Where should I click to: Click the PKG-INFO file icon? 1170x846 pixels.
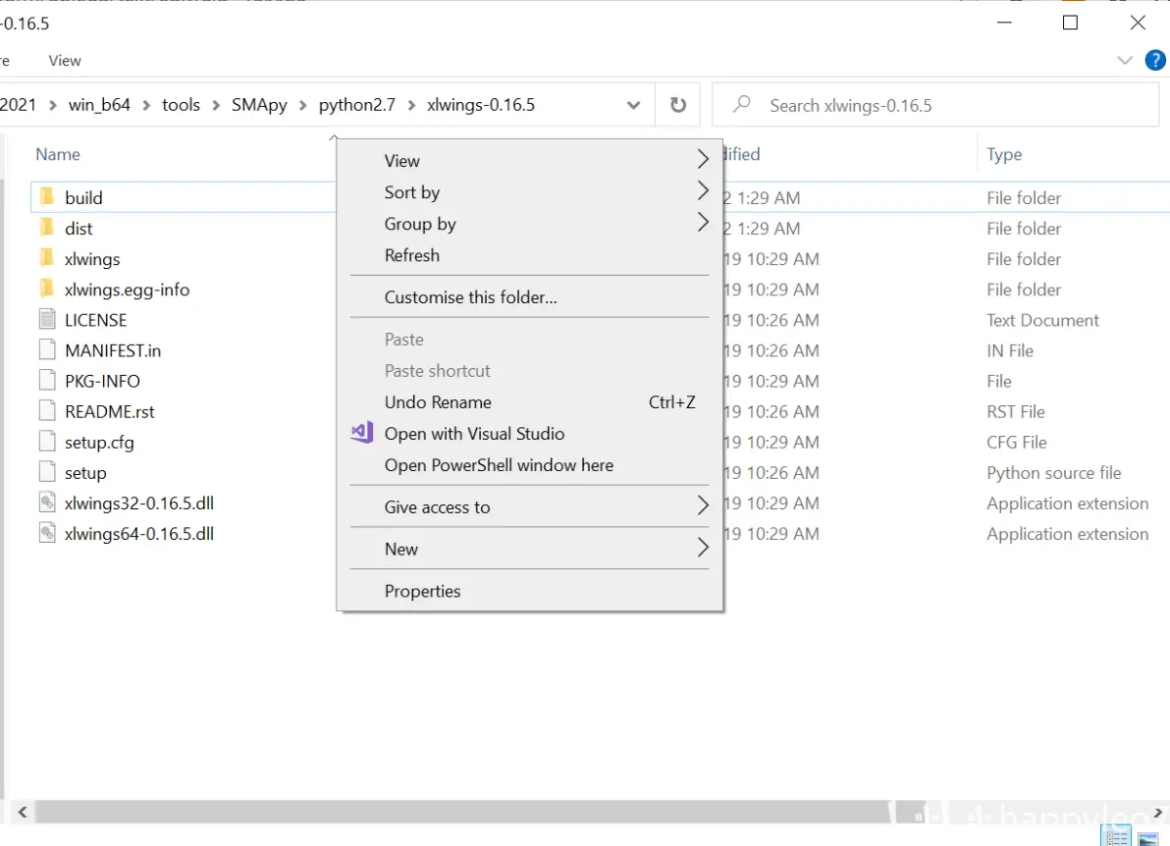[47, 381]
